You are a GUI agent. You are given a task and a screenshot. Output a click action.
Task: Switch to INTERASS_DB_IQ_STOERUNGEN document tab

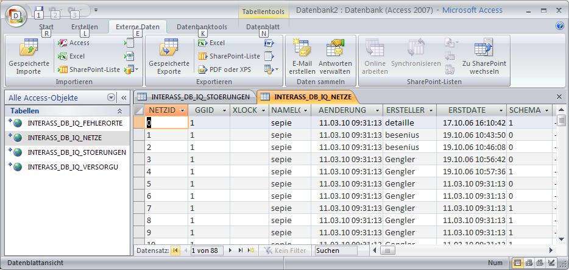pos(195,97)
